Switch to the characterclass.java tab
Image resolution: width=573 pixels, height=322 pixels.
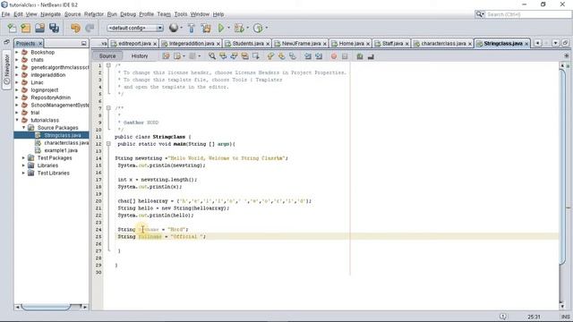click(443, 44)
